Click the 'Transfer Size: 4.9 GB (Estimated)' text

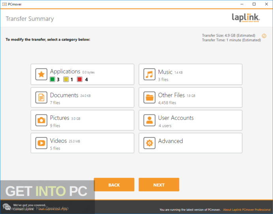pyautogui.click(x=228, y=35)
